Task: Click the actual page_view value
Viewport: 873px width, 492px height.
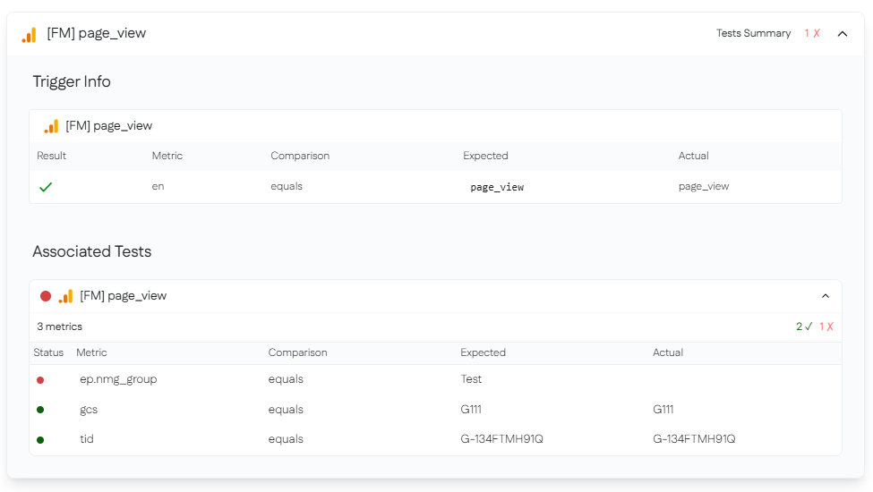Action: [x=704, y=186]
